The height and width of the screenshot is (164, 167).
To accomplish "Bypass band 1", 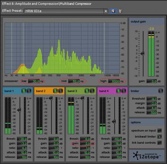I will (29, 91).
